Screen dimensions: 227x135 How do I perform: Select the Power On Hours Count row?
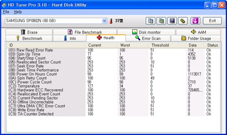(113, 74)
